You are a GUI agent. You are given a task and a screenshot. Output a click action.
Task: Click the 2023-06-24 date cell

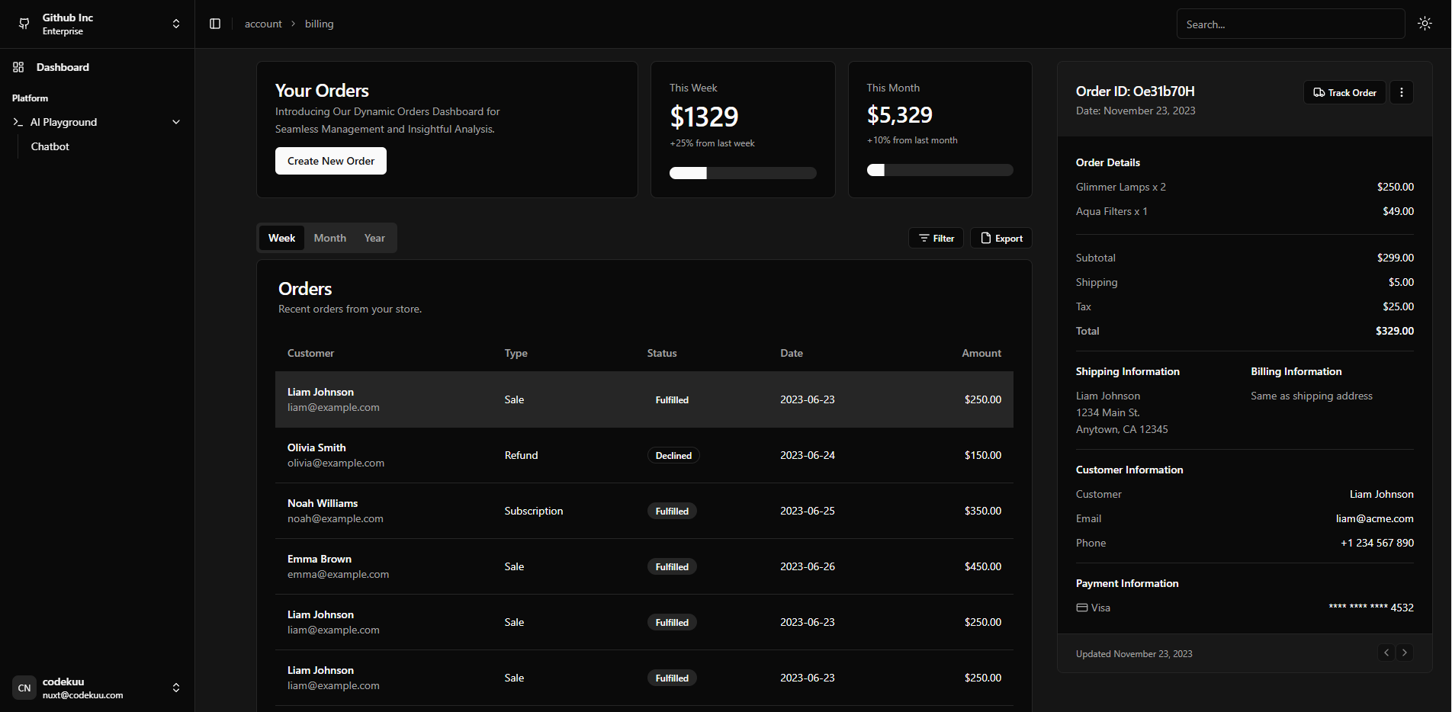click(x=807, y=455)
